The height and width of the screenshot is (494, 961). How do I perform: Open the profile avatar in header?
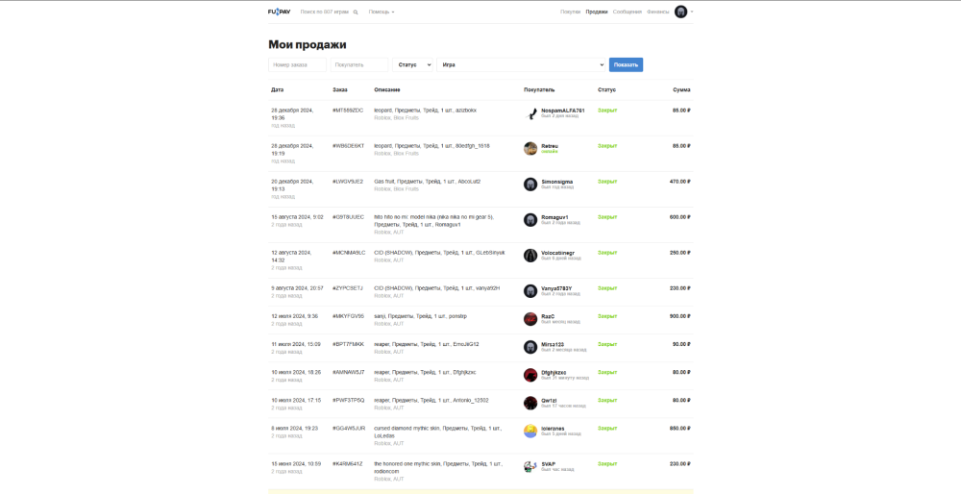coord(681,12)
